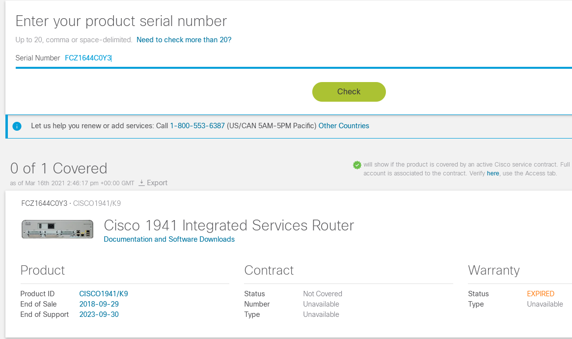Screen dimensions: 572x339
Task: Open the Need to check more than 20 link
Action: [184, 40]
